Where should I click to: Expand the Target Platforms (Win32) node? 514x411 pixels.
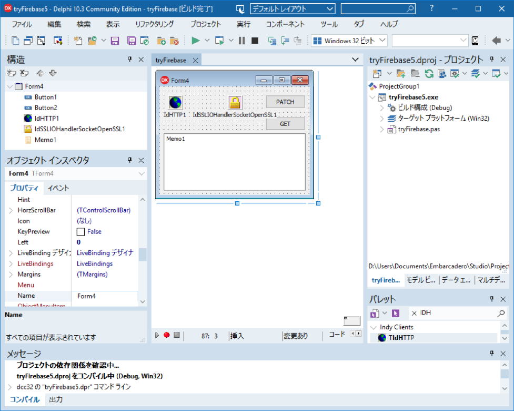point(382,118)
